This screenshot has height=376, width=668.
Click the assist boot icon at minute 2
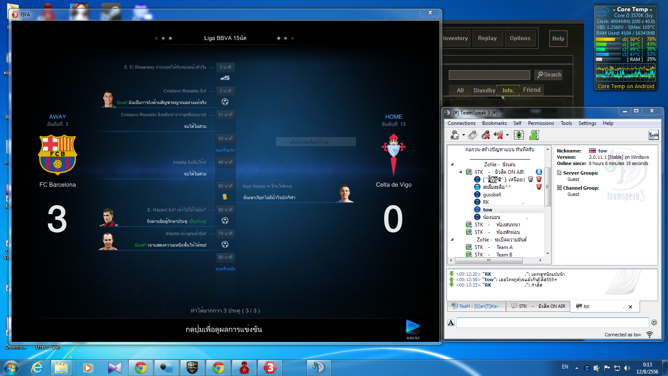[x=225, y=78]
